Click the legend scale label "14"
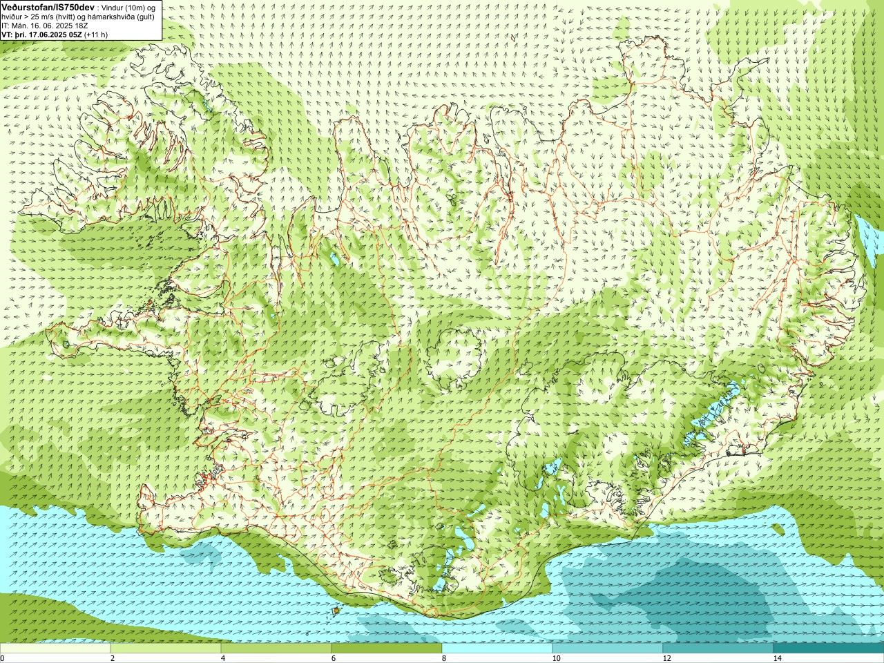The height and width of the screenshot is (663, 884). [777, 658]
